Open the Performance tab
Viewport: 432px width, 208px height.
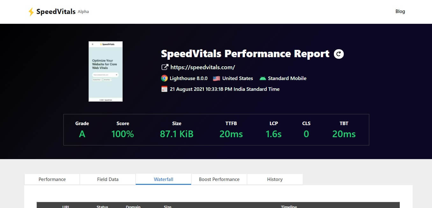point(52,179)
